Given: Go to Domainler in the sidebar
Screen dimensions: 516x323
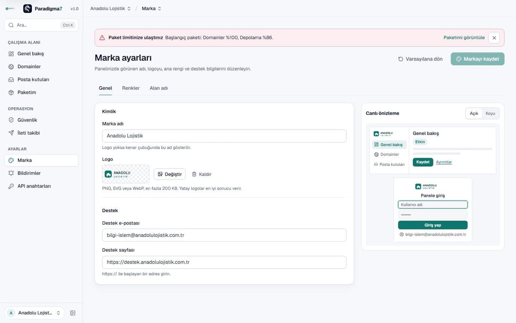Looking at the screenshot, I should coord(41,67).
